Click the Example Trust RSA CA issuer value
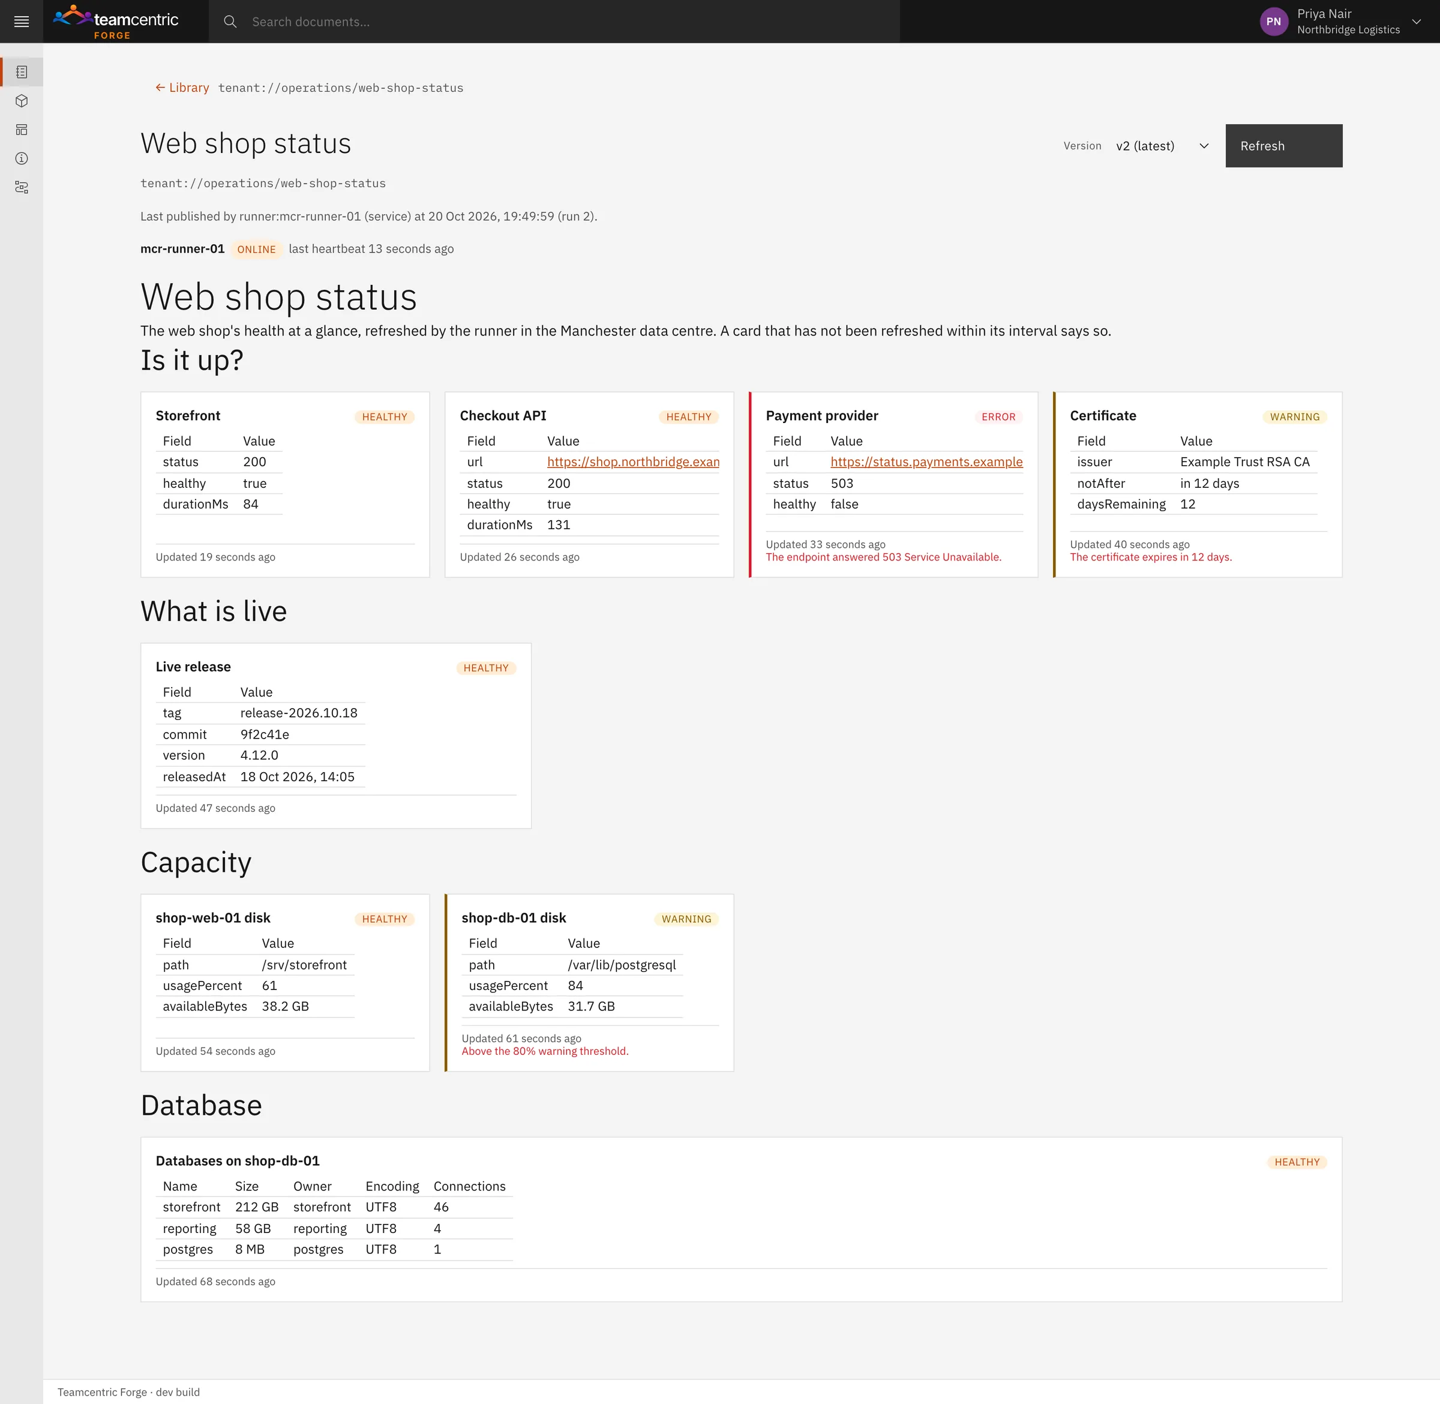 [1244, 461]
